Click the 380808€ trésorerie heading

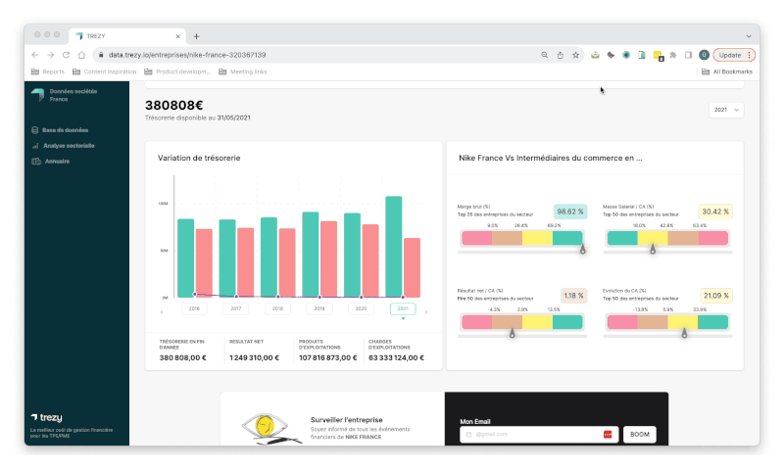pos(174,106)
